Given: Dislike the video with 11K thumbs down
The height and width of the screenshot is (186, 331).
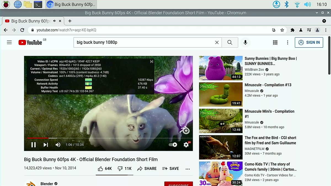Looking at the screenshot, I should [124, 169].
